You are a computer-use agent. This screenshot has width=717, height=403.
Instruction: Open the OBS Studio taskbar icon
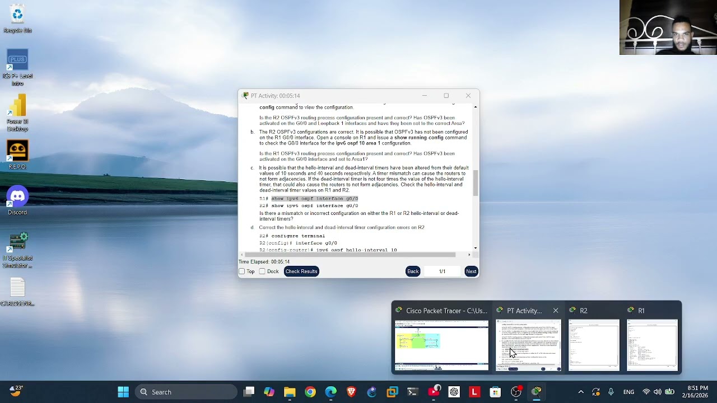click(x=516, y=392)
